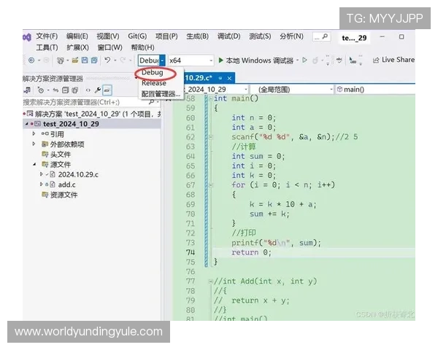Click the search magnifier in the title bar

coord(325,36)
